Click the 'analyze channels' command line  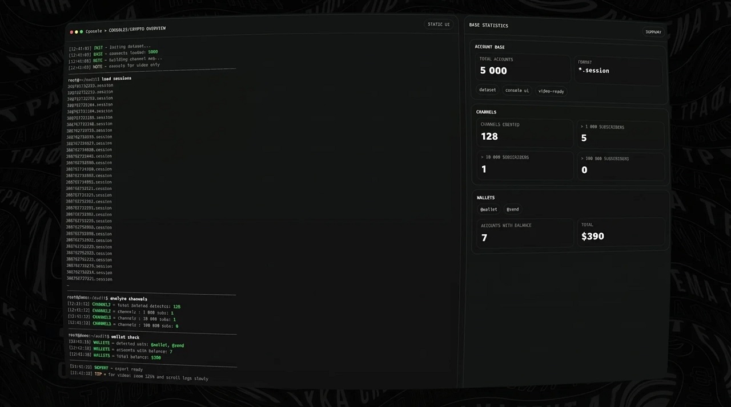107,298
